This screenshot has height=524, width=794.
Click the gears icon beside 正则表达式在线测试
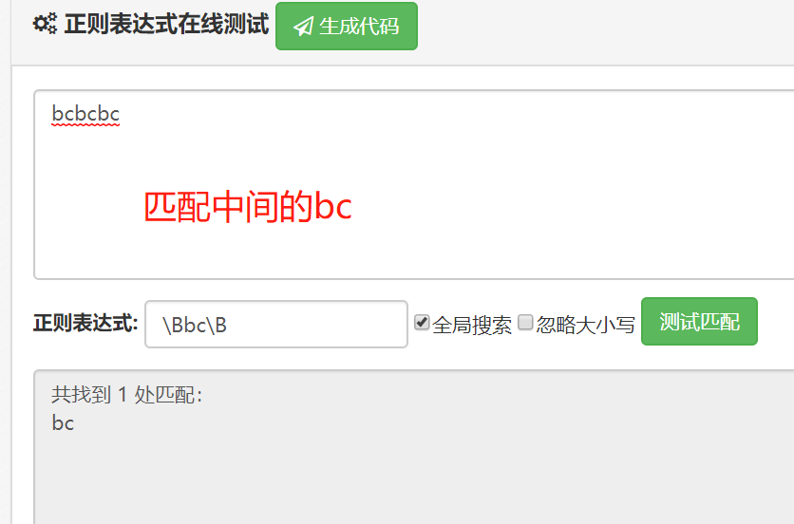(x=45, y=24)
